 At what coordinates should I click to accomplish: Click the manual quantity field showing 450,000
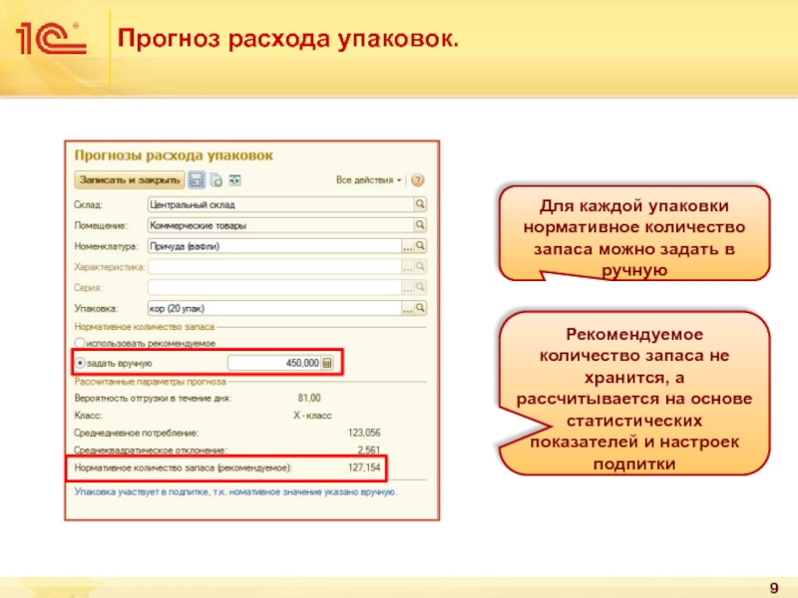pos(274,363)
